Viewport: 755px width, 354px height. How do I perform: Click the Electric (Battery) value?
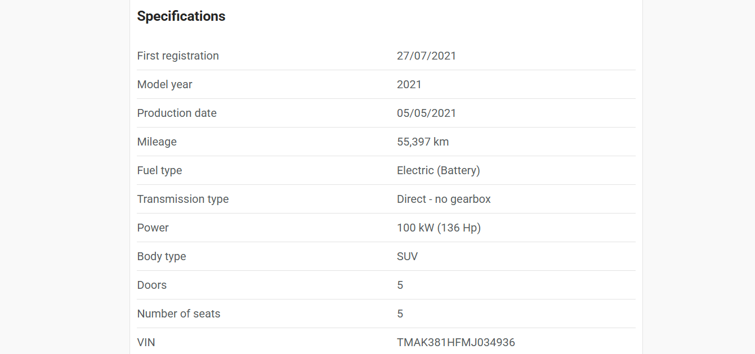click(x=439, y=170)
